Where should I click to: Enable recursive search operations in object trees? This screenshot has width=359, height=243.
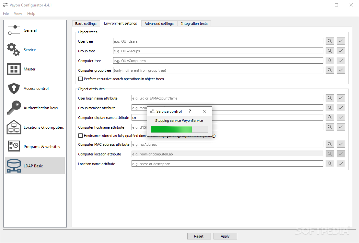(81, 79)
